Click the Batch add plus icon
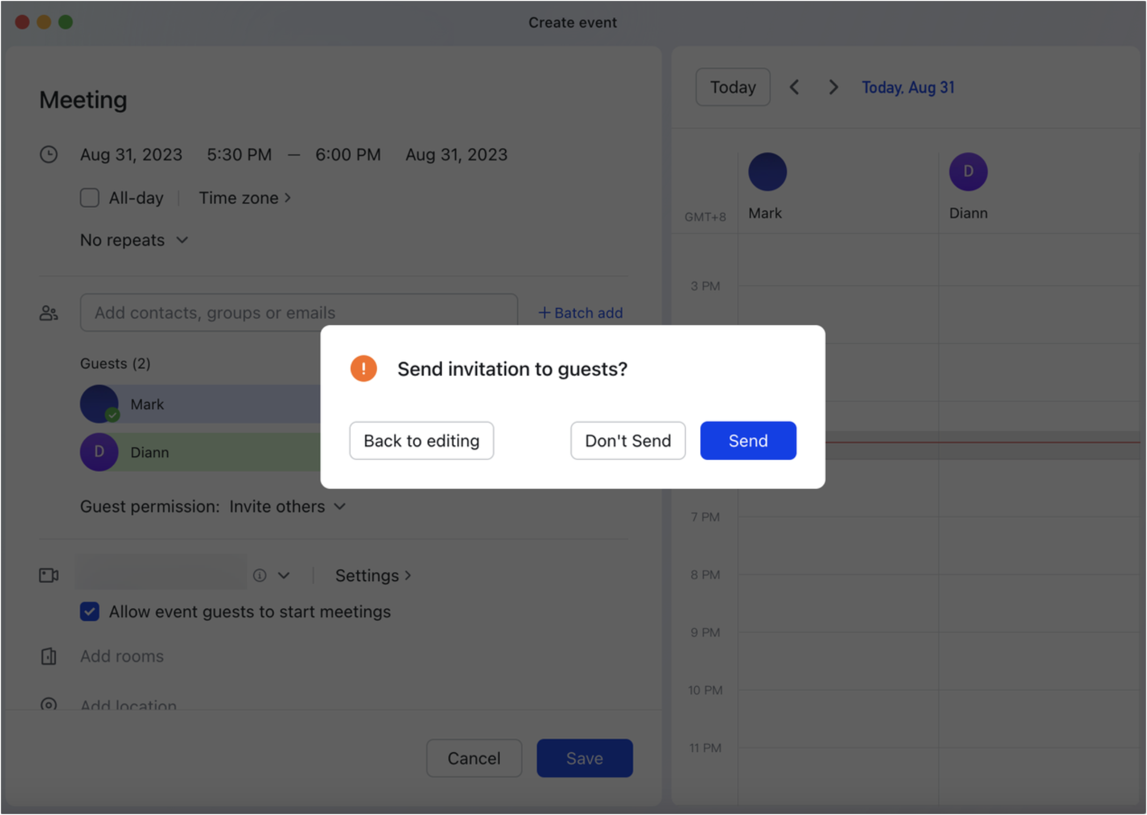Viewport: 1147px width, 815px height. 544,312
